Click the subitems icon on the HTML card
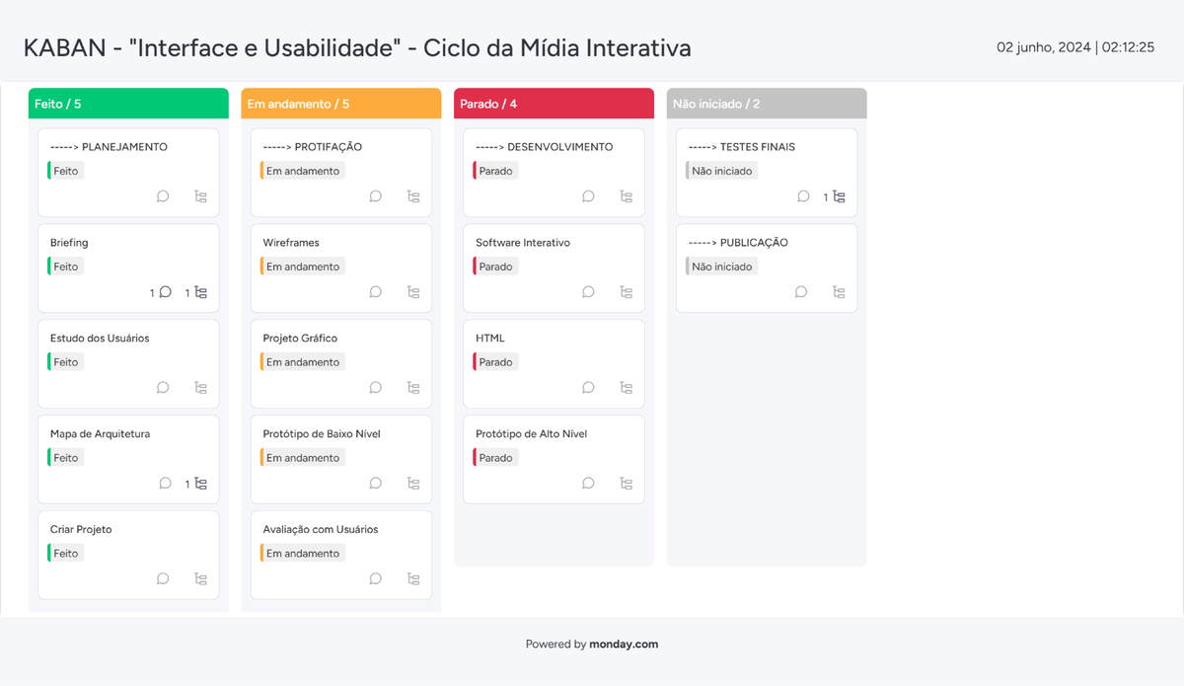Viewport: 1184px width, 686px height. click(626, 387)
